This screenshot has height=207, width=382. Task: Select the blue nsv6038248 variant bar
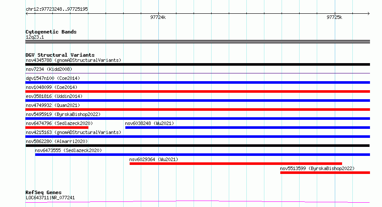pyautogui.click(x=248, y=128)
